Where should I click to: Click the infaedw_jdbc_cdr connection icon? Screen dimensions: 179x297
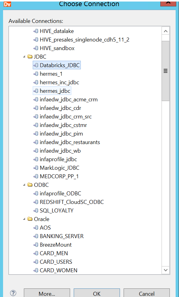pos(36,108)
